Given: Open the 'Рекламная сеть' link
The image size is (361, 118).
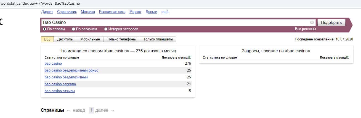Looking at the screenshot, I should [x=112, y=12].
